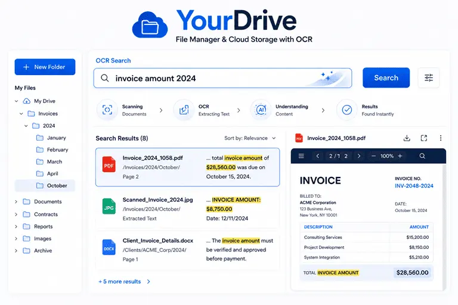Expand the Contracts folder chevron
The image size is (458, 305).
point(16,214)
